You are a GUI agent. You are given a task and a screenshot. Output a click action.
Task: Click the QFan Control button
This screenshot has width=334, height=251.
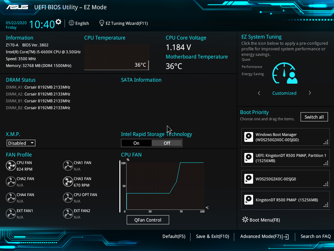[x=148, y=220]
